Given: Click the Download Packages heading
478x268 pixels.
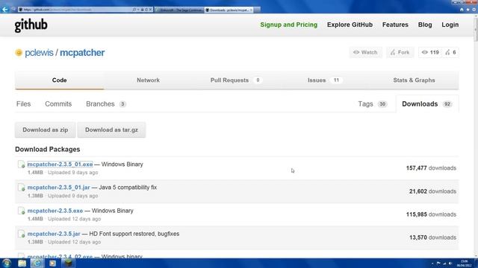Looking at the screenshot, I should pyautogui.click(x=48, y=150).
